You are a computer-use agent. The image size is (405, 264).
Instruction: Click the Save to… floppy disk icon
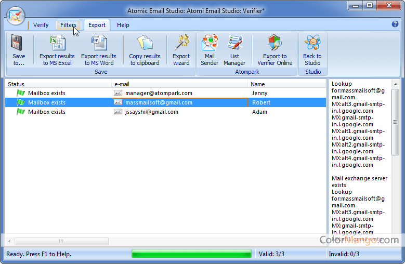point(19,44)
